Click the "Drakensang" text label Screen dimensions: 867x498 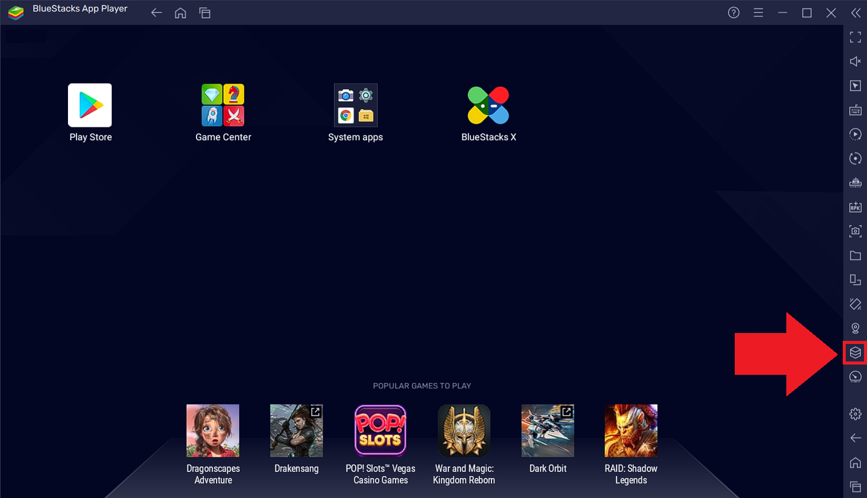click(x=297, y=469)
